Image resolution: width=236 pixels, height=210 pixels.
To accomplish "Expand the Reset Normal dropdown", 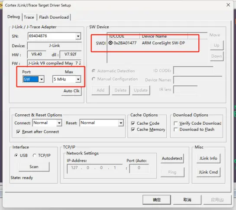I will pos(121,123).
